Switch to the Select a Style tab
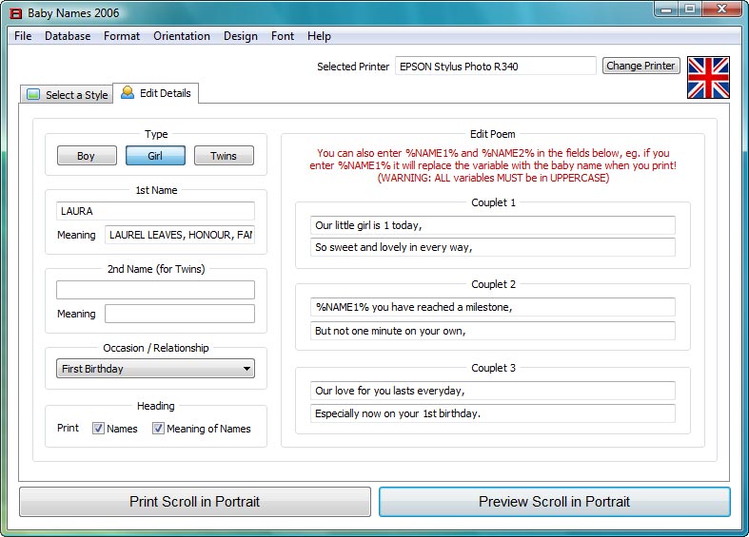Screen dimensions: 749x537 point(67,94)
